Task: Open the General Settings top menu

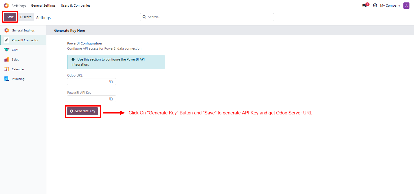Action: click(43, 5)
